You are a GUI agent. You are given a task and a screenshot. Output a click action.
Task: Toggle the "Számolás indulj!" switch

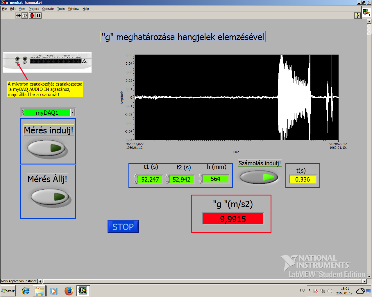click(259, 177)
